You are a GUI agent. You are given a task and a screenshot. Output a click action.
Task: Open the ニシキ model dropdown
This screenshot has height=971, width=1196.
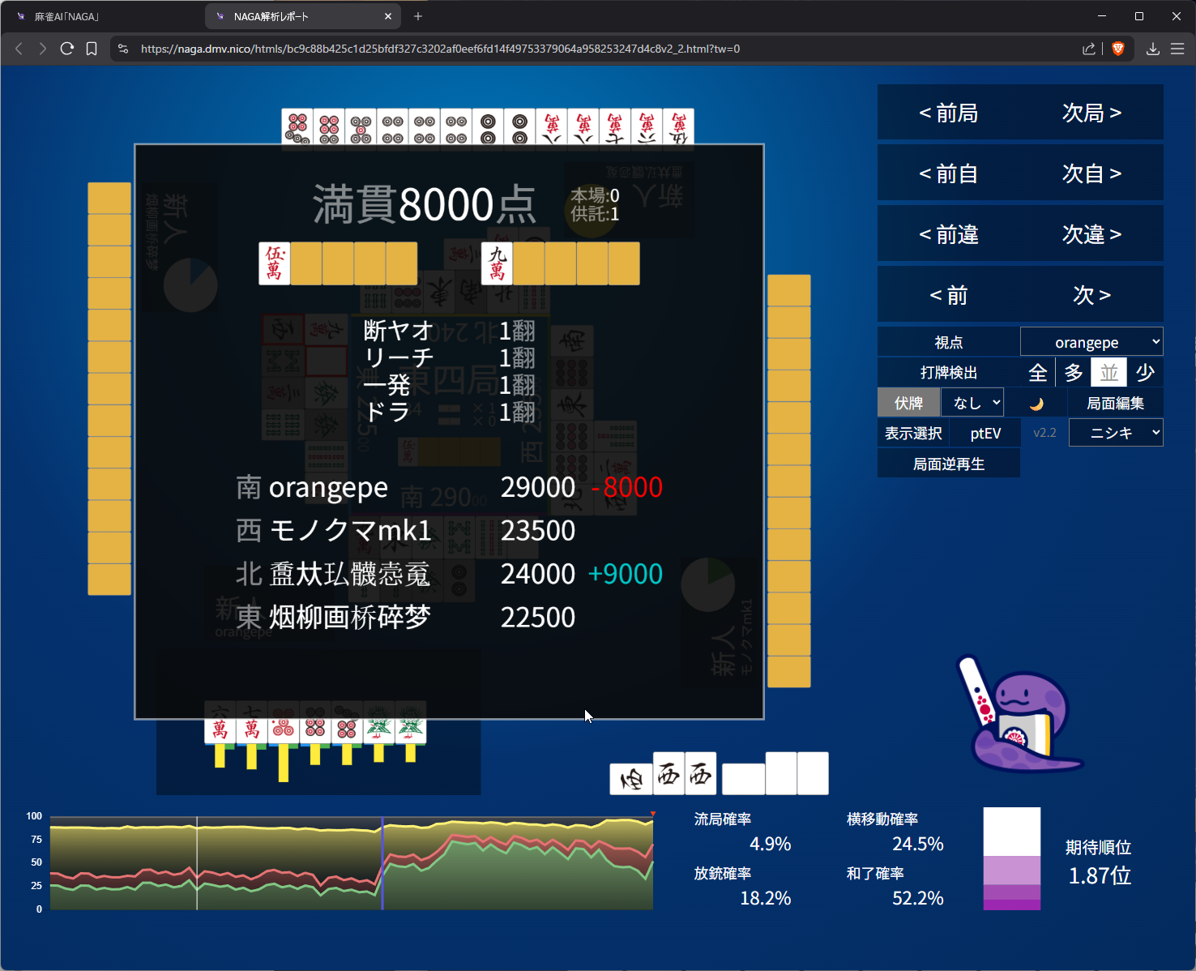(1116, 433)
